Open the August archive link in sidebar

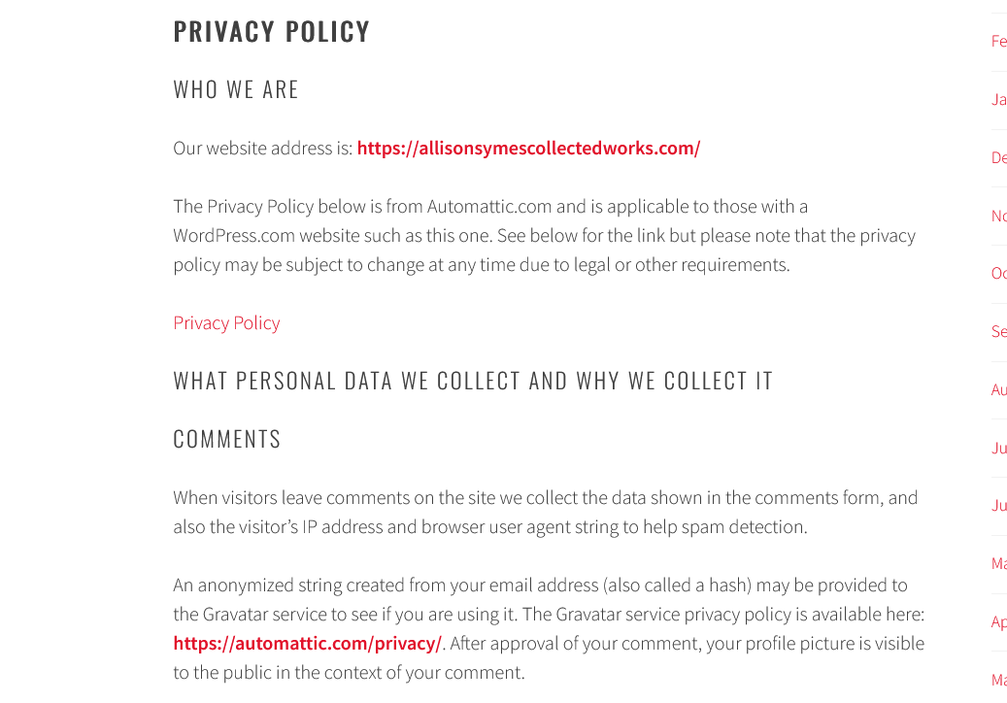click(999, 390)
